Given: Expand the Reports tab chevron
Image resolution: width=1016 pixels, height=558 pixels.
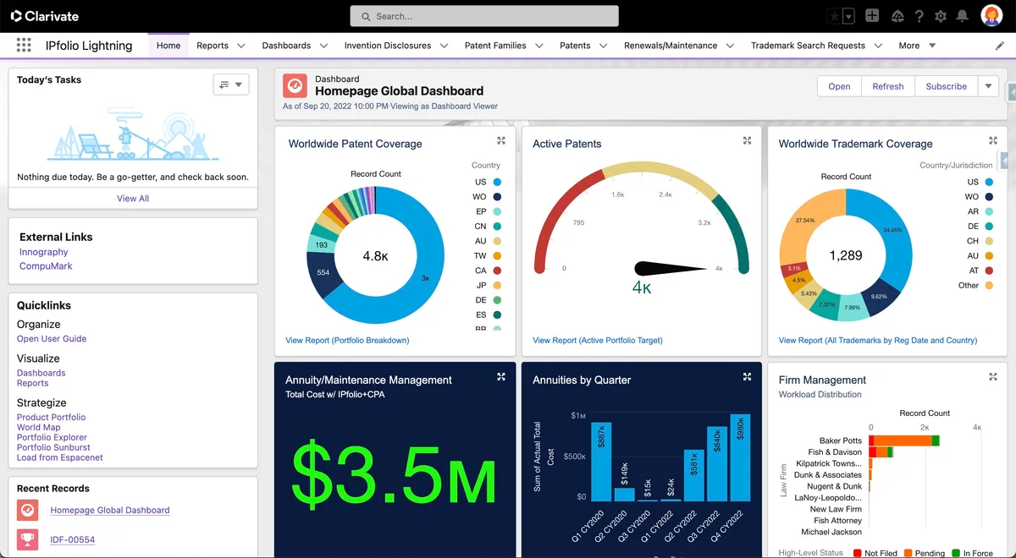Looking at the screenshot, I should (x=241, y=46).
